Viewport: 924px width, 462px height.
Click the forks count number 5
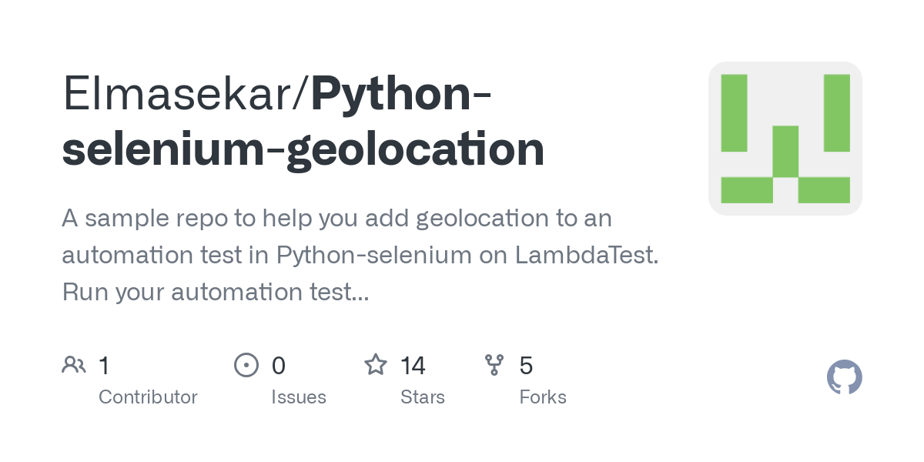click(x=526, y=365)
